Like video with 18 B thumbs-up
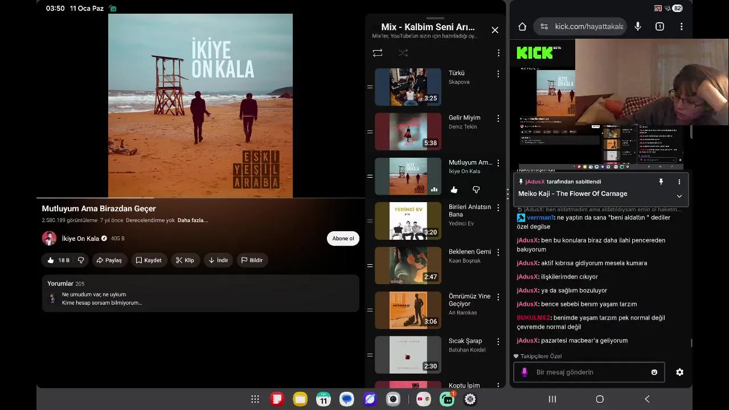The height and width of the screenshot is (410, 729). coord(58,260)
